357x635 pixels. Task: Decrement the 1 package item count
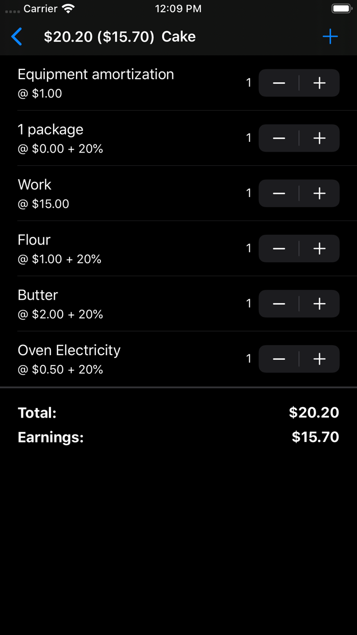[279, 138]
